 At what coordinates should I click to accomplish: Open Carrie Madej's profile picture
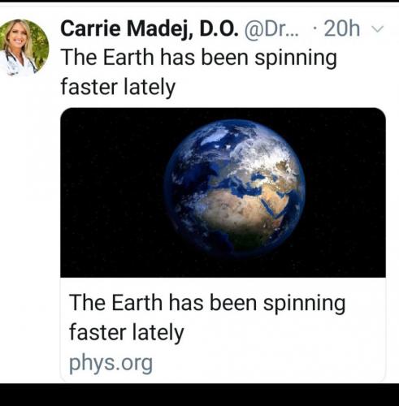(24, 48)
